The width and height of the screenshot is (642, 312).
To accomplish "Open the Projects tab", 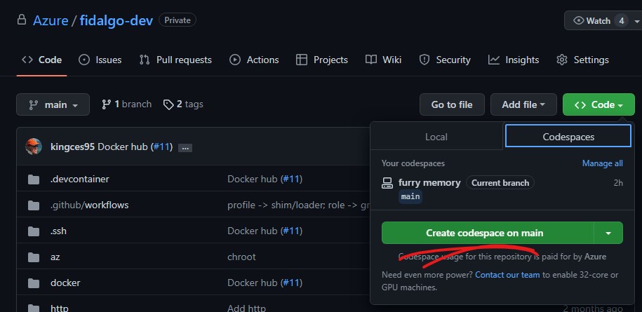I will [x=322, y=60].
